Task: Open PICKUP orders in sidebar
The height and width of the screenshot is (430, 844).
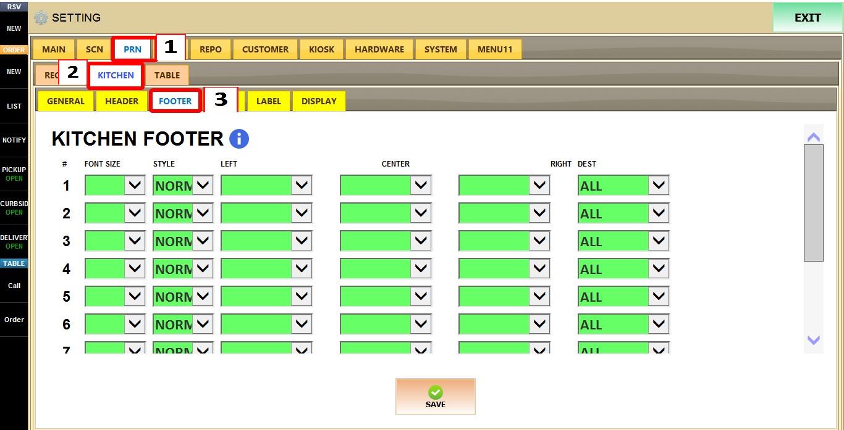Action: point(14,174)
